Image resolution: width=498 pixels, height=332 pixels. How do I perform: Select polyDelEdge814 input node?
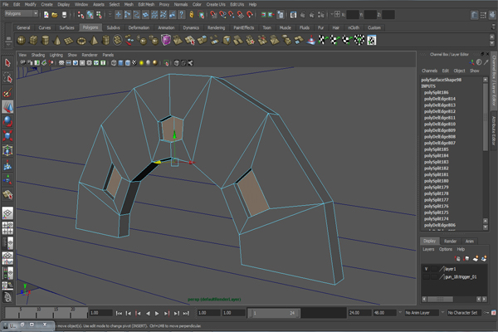440,99
